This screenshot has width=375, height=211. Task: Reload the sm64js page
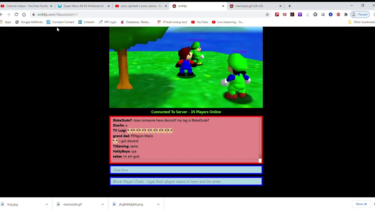tap(16, 14)
